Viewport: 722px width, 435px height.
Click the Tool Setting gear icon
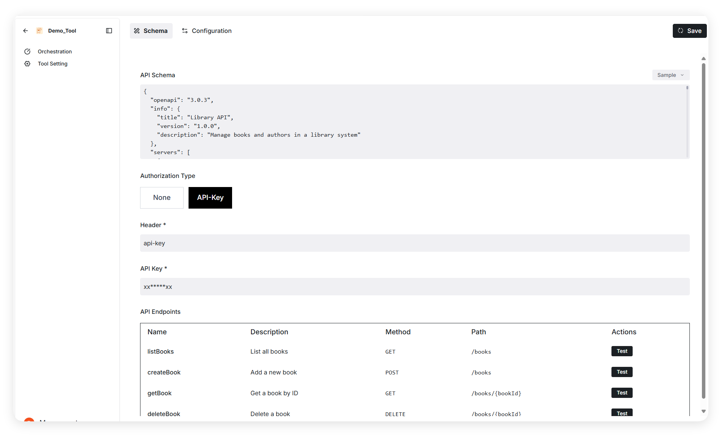tap(27, 64)
